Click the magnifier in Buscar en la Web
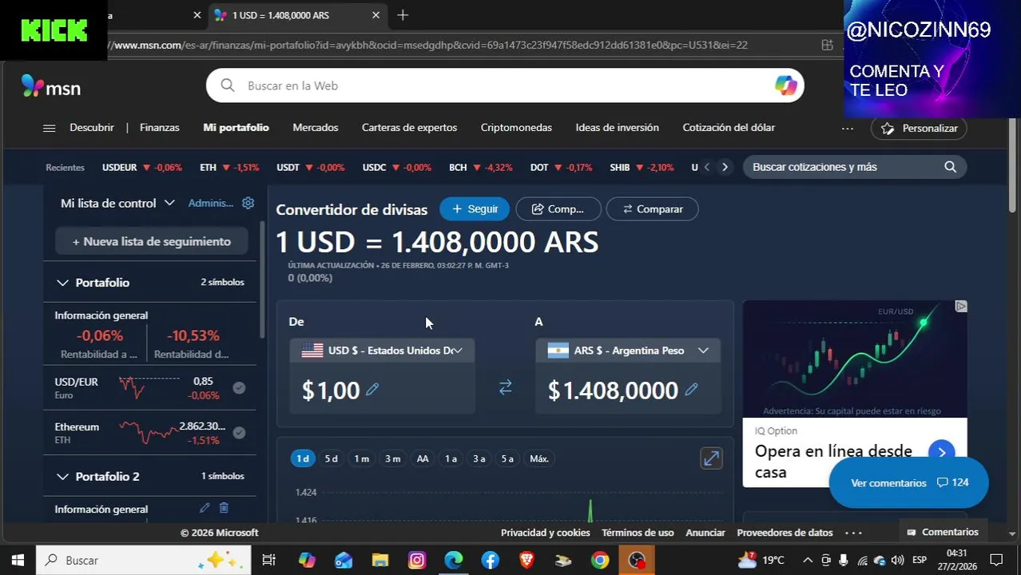The image size is (1021, 575). click(x=228, y=85)
